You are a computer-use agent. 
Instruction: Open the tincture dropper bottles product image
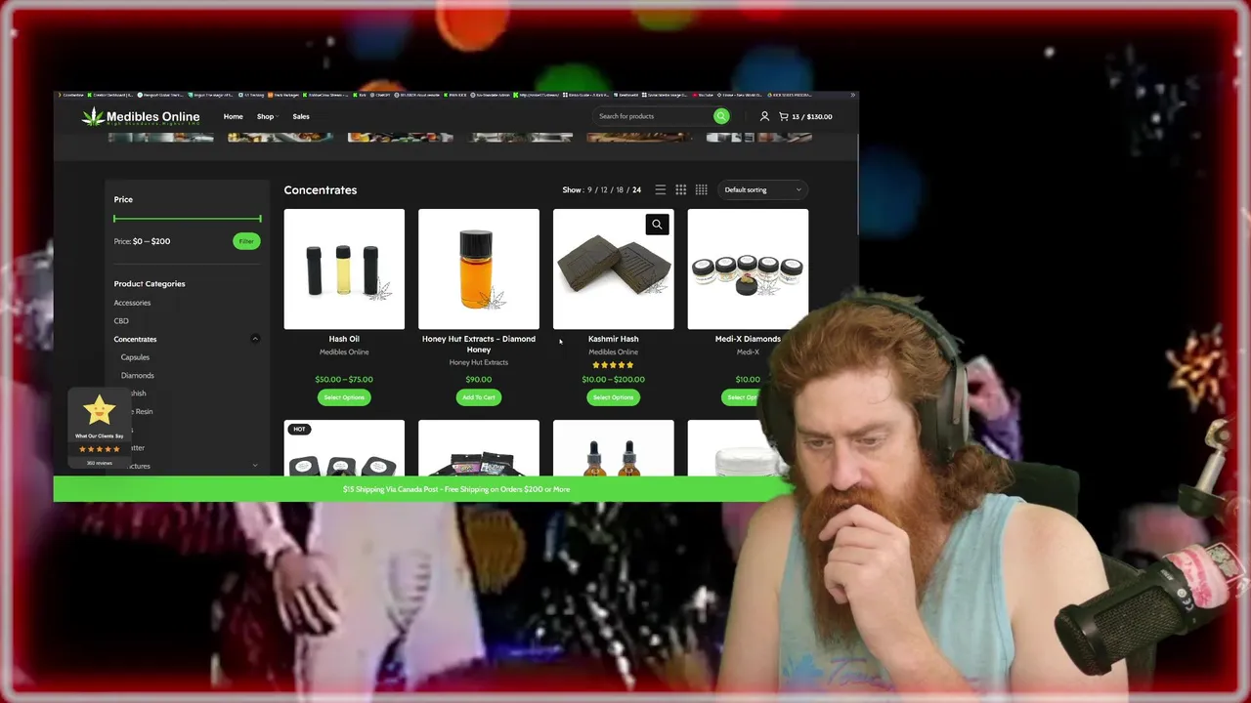click(614, 448)
